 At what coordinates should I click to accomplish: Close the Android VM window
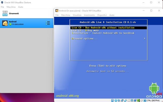click(159, 11)
